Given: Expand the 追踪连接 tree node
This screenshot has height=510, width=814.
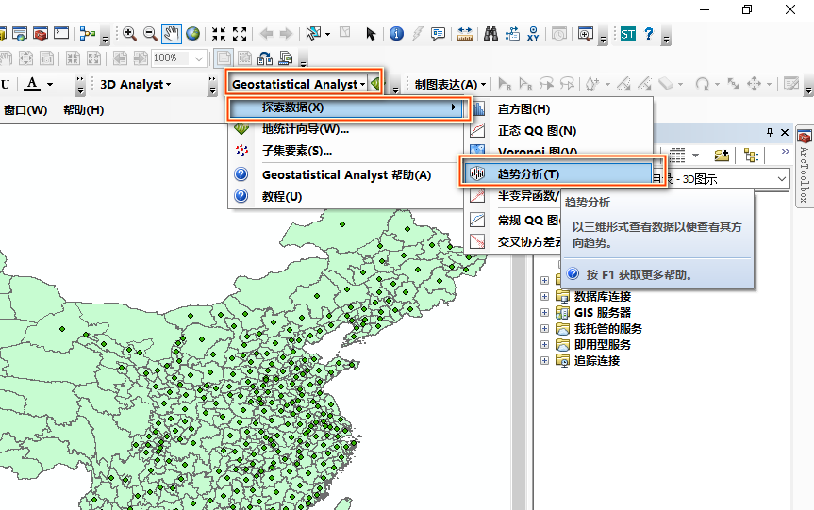Looking at the screenshot, I should tap(544, 360).
